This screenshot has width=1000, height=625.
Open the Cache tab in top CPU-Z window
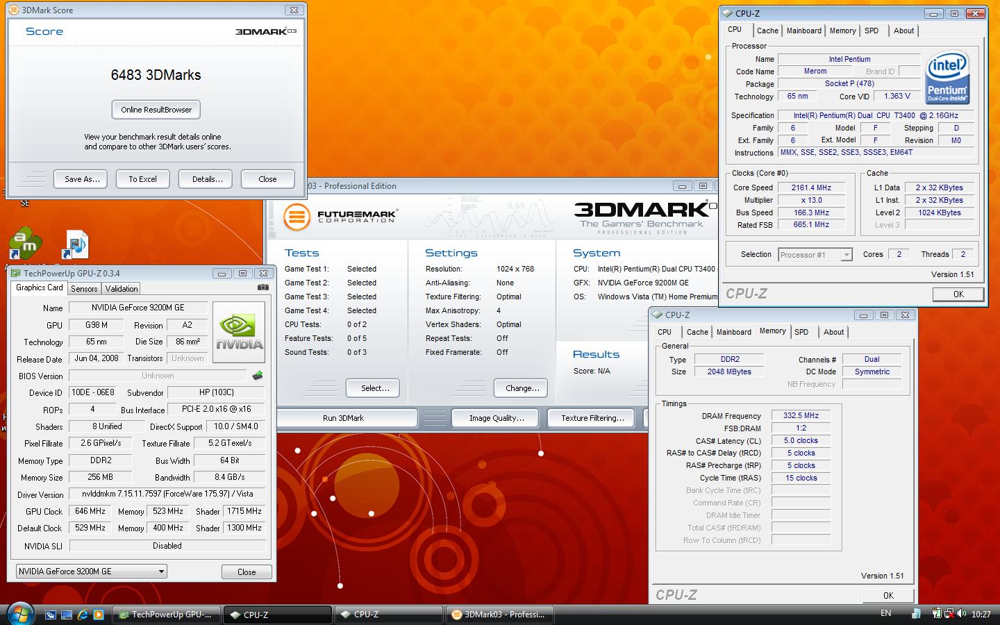[767, 31]
